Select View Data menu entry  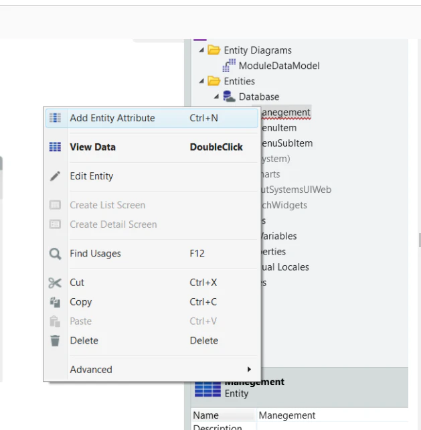[x=151, y=147]
